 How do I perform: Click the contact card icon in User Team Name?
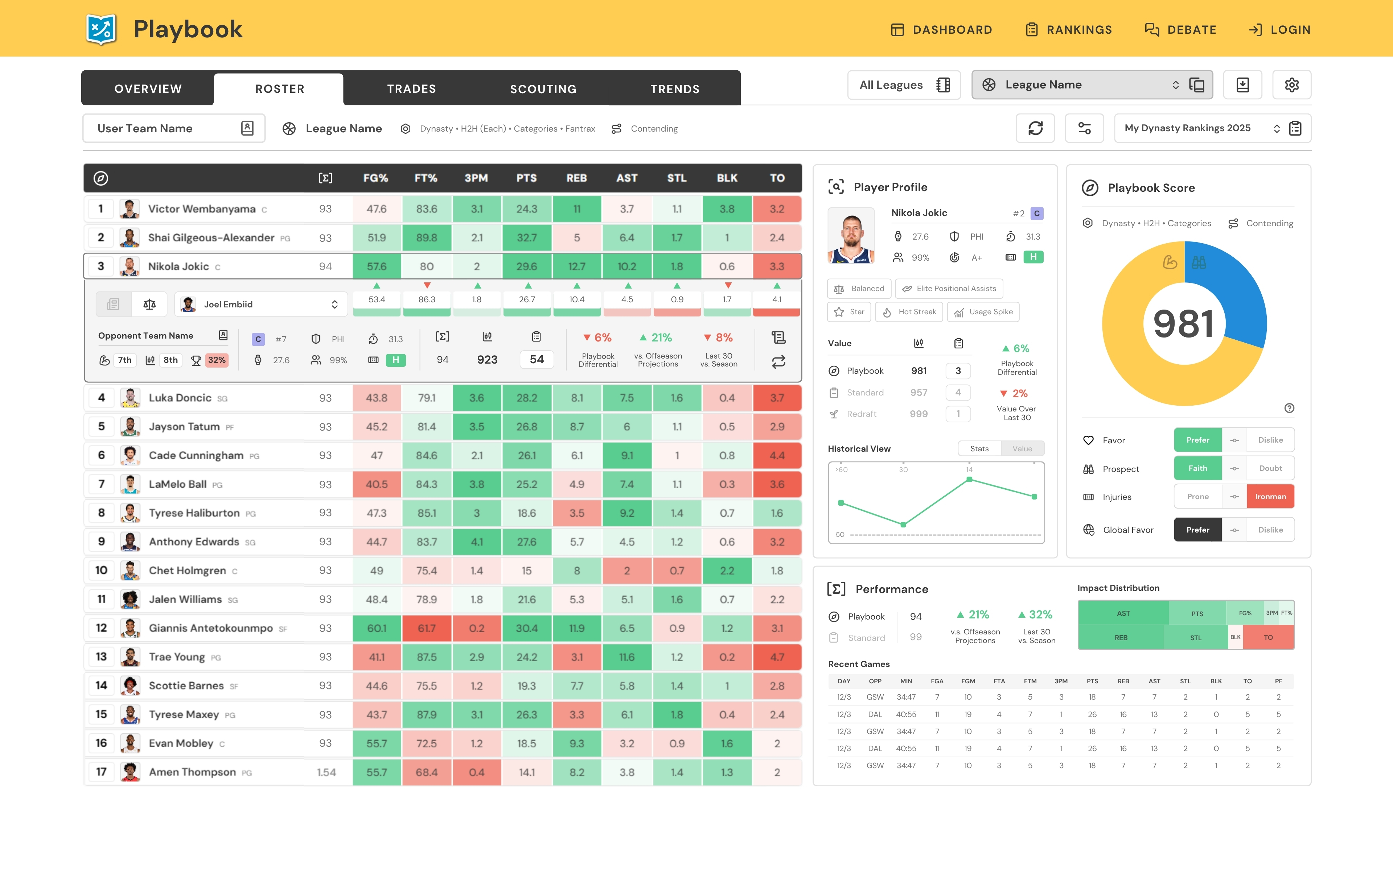247,128
